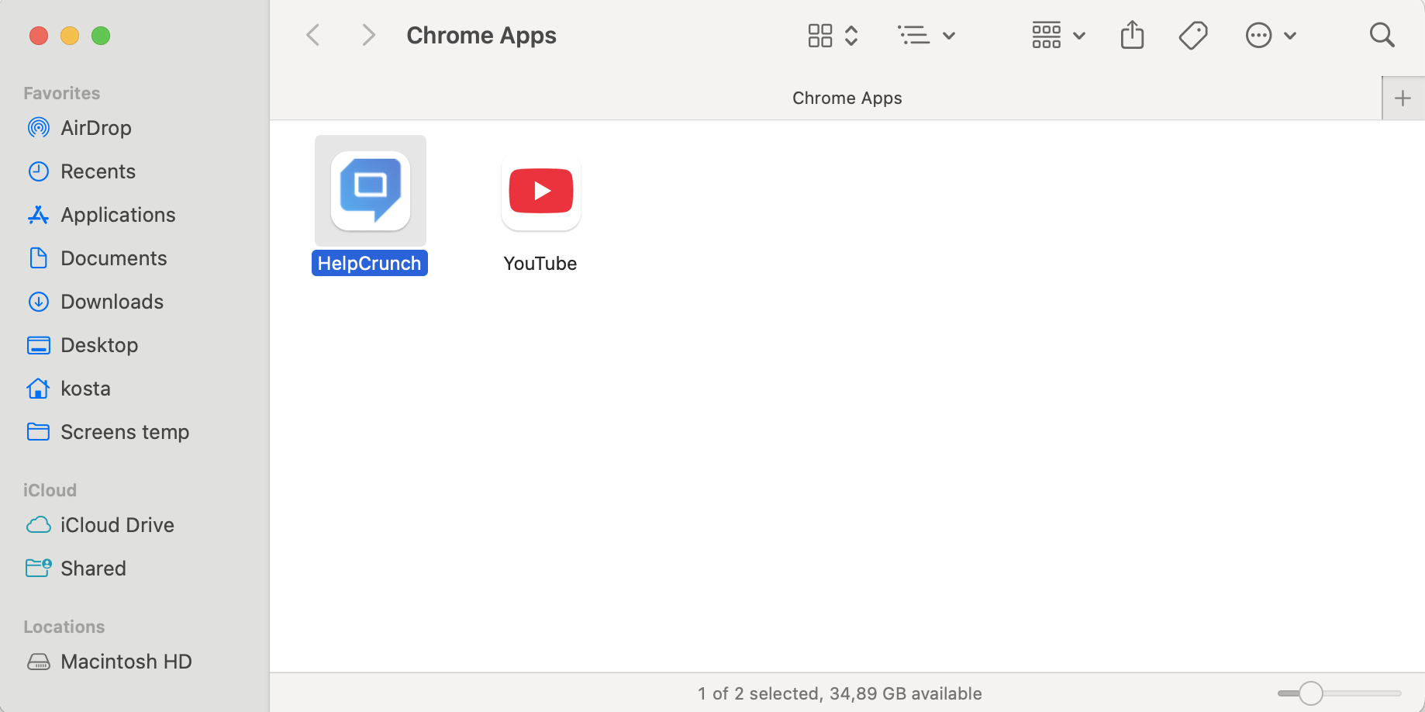This screenshot has height=712, width=1425.
Task: Open the Tags toolbar icon
Action: [x=1193, y=35]
